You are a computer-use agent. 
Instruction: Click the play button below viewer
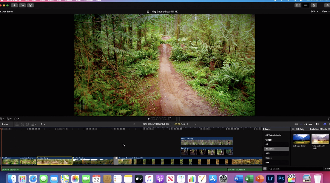149,119
